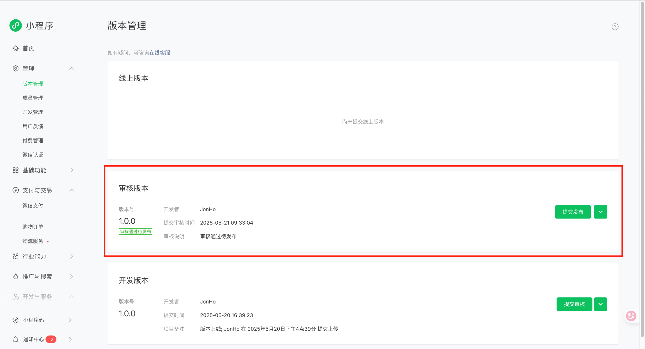This screenshot has width=645, height=349.
Task: Click the home icon beside 首页
Action: [15, 48]
